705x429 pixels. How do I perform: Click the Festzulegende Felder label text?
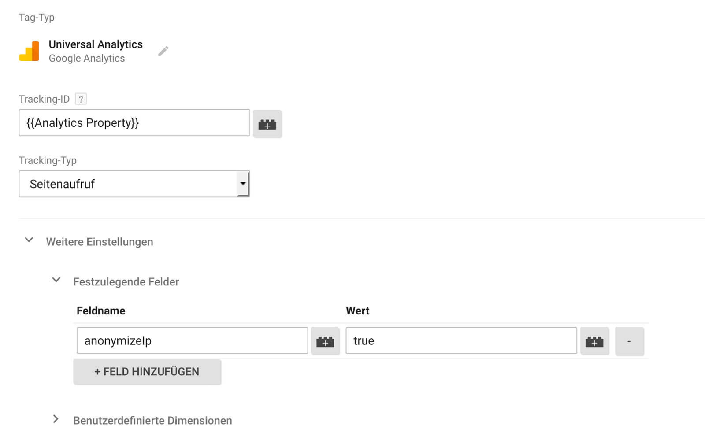126,282
